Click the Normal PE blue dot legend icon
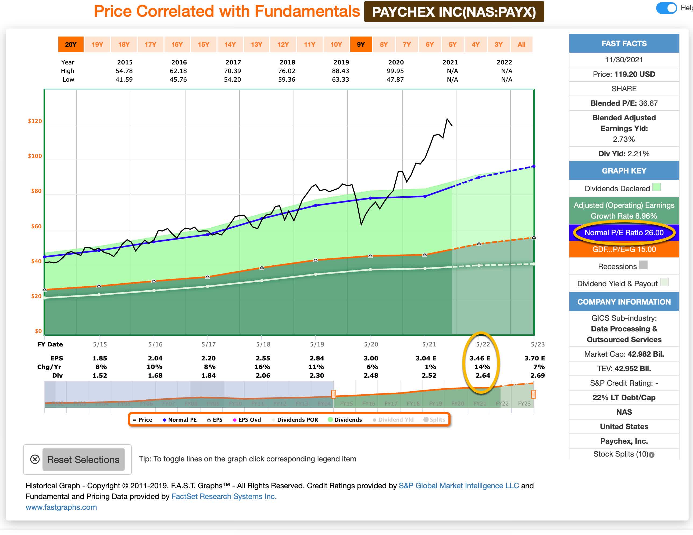 click(164, 419)
